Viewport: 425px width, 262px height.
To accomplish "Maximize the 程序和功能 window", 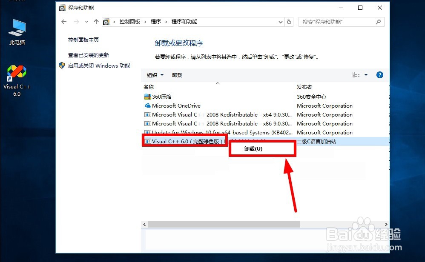I will coord(360,8).
